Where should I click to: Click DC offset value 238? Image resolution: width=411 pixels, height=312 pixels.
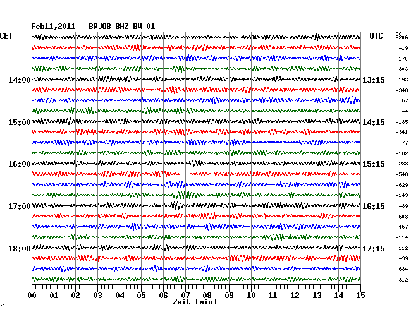click(403, 164)
